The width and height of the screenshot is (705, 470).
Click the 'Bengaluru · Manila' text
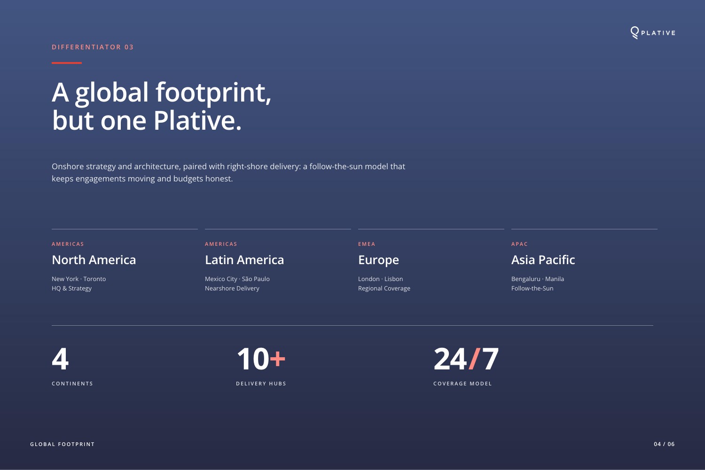tap(538, 279)
